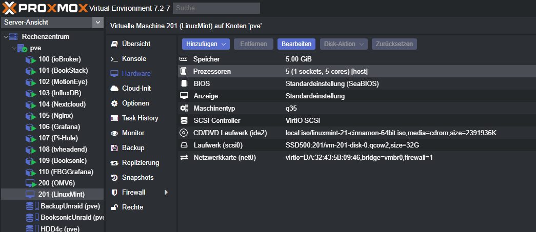Click the 101 (BookStack) container icon

click(31, 71)
